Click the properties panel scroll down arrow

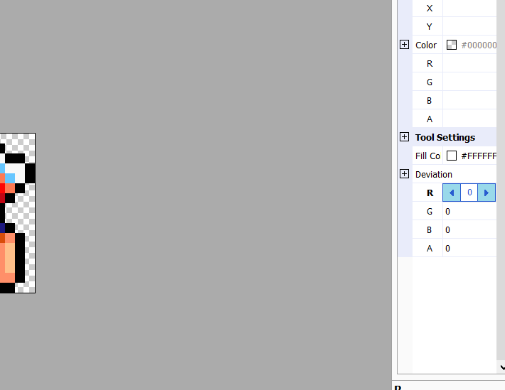click(501, 367)
